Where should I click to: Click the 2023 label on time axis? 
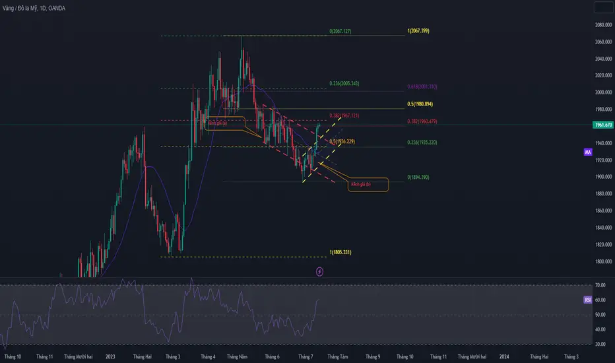coord(110,356)
